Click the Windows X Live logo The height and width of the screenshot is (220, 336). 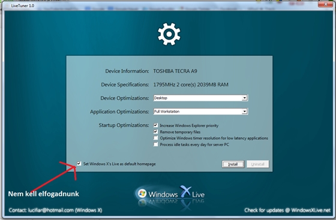[x=170, y=194]
